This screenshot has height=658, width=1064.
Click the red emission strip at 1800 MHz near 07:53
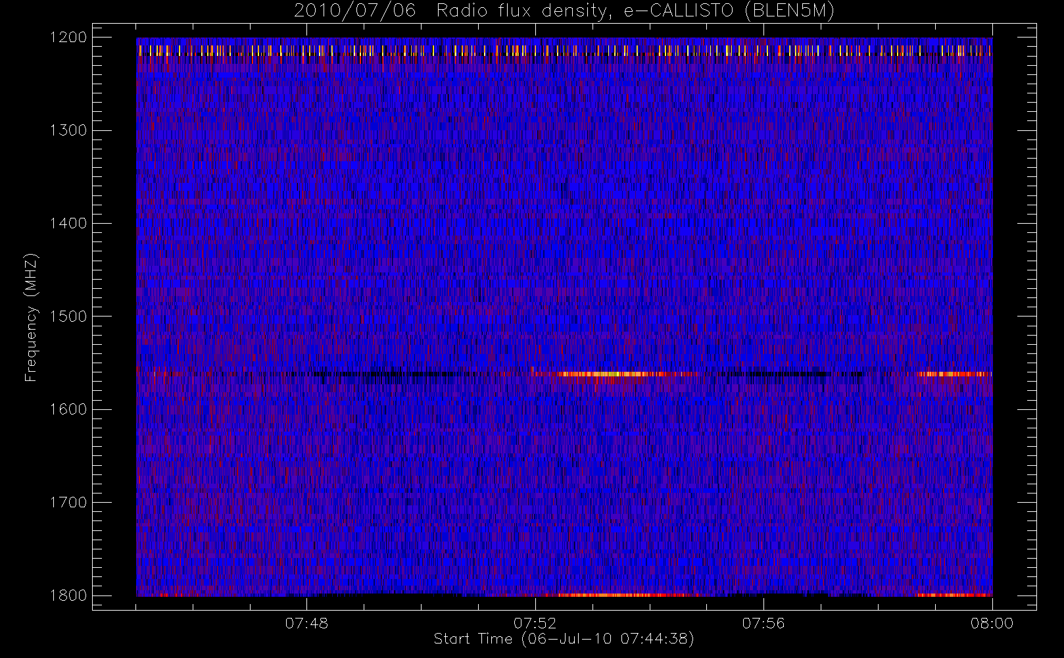[618, 595]
